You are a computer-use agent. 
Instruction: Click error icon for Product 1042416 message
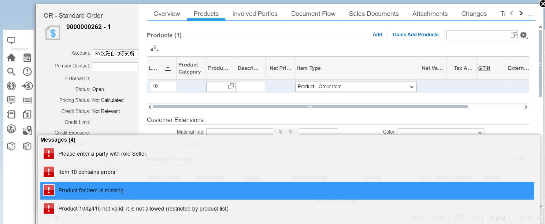pyautogui.click(x=49, y=208)
